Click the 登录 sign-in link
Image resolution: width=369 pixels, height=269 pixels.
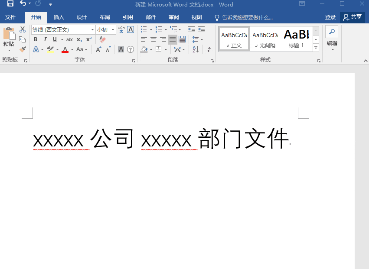[x=330, y=17]
